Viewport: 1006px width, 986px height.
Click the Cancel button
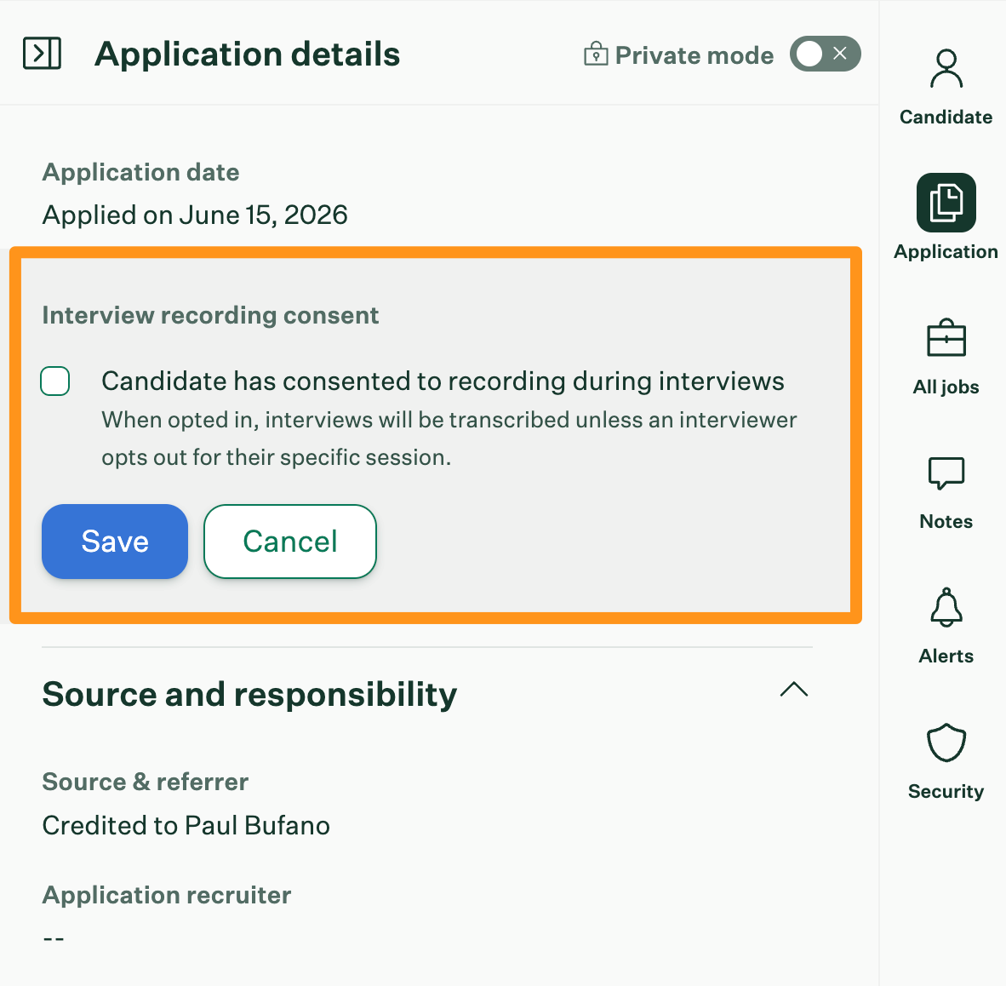(x=290, y=542)
